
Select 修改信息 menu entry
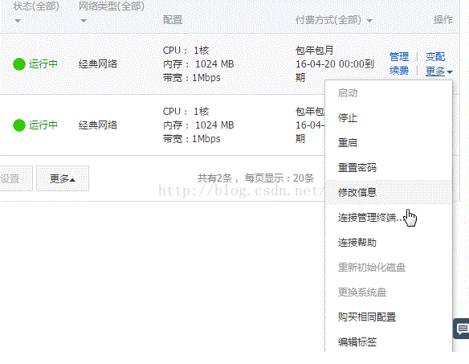click(389, 192)
